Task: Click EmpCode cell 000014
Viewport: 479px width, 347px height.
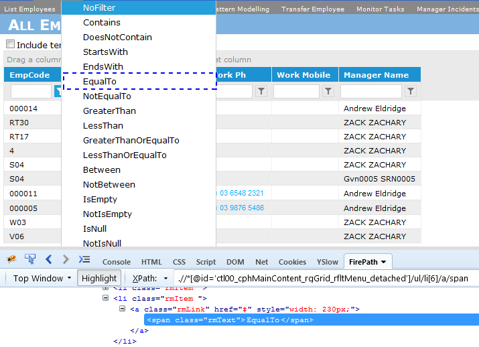Action: [23, 109]
